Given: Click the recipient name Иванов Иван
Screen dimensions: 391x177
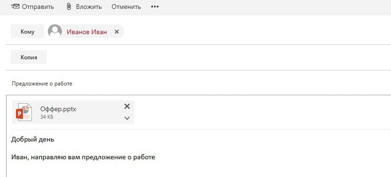Looking at the screenshot, I should tap(87, 32).
